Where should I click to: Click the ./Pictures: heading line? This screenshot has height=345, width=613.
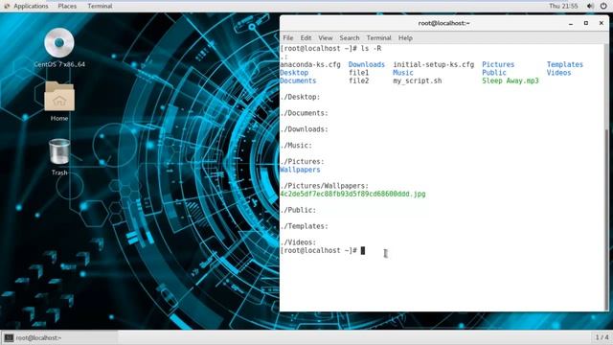(x=303, y=162)
